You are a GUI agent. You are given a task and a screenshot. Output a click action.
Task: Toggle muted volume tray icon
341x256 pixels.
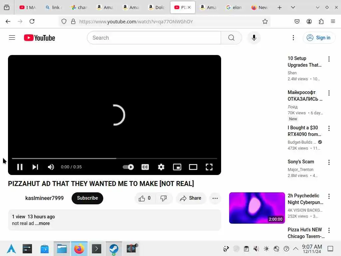pos(256,249)
